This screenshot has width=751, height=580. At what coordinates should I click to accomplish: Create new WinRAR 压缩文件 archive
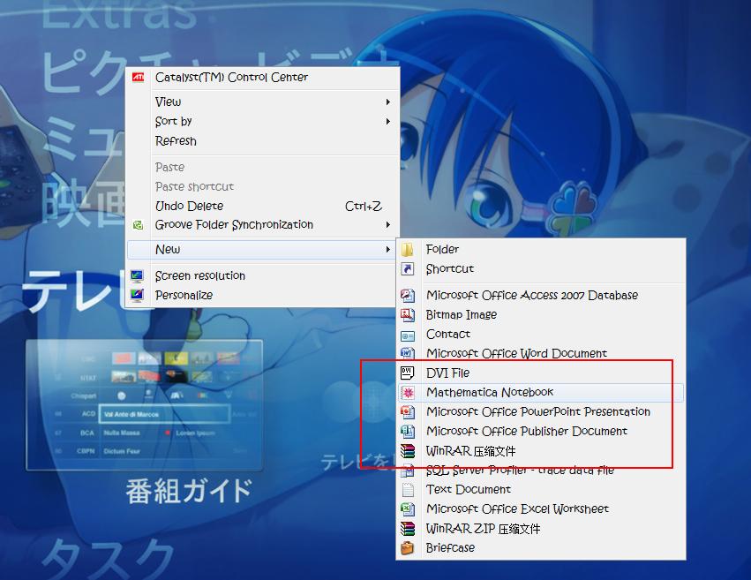click(541, 451)
